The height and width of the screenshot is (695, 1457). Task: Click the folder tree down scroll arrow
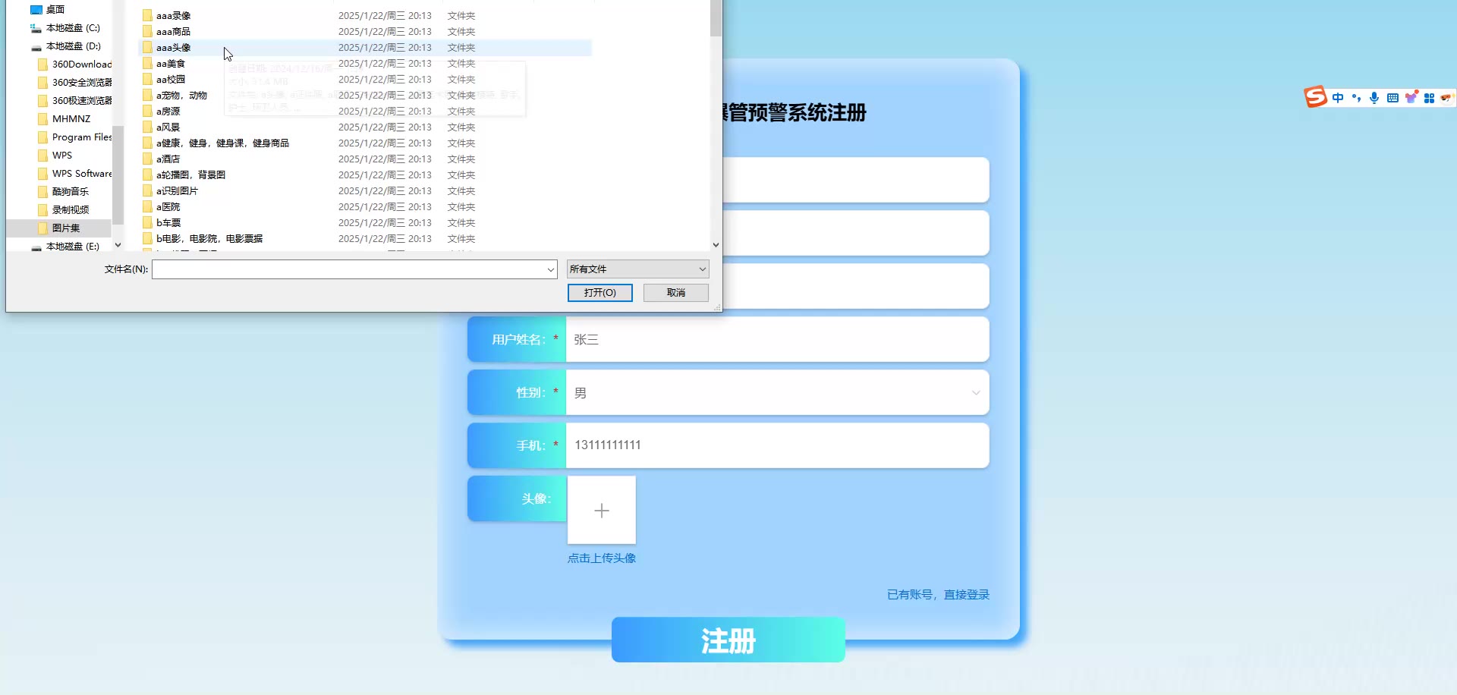coord(118,245)
